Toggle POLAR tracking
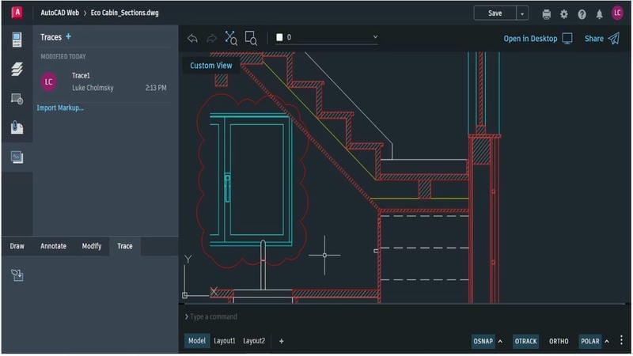Screen dimensions: 633x356 coord(589,341)
